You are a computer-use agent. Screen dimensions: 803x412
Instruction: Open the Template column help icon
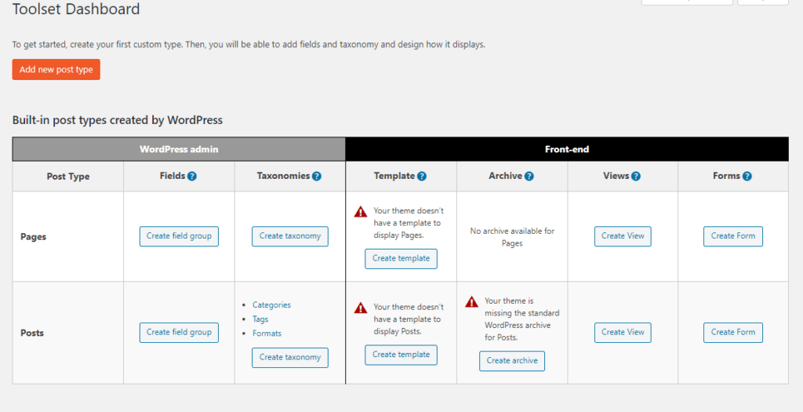(422, 177)
